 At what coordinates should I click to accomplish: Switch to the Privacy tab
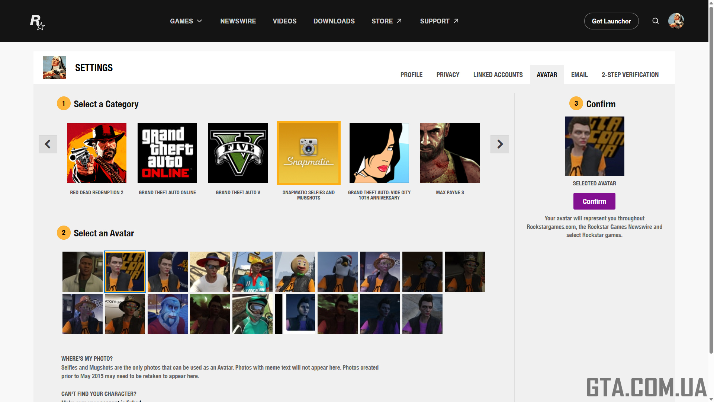coord(448,75)
